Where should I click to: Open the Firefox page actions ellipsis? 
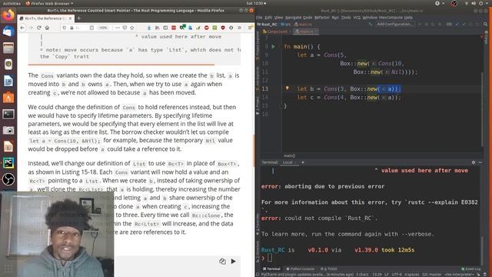click(x=118, y=28)
